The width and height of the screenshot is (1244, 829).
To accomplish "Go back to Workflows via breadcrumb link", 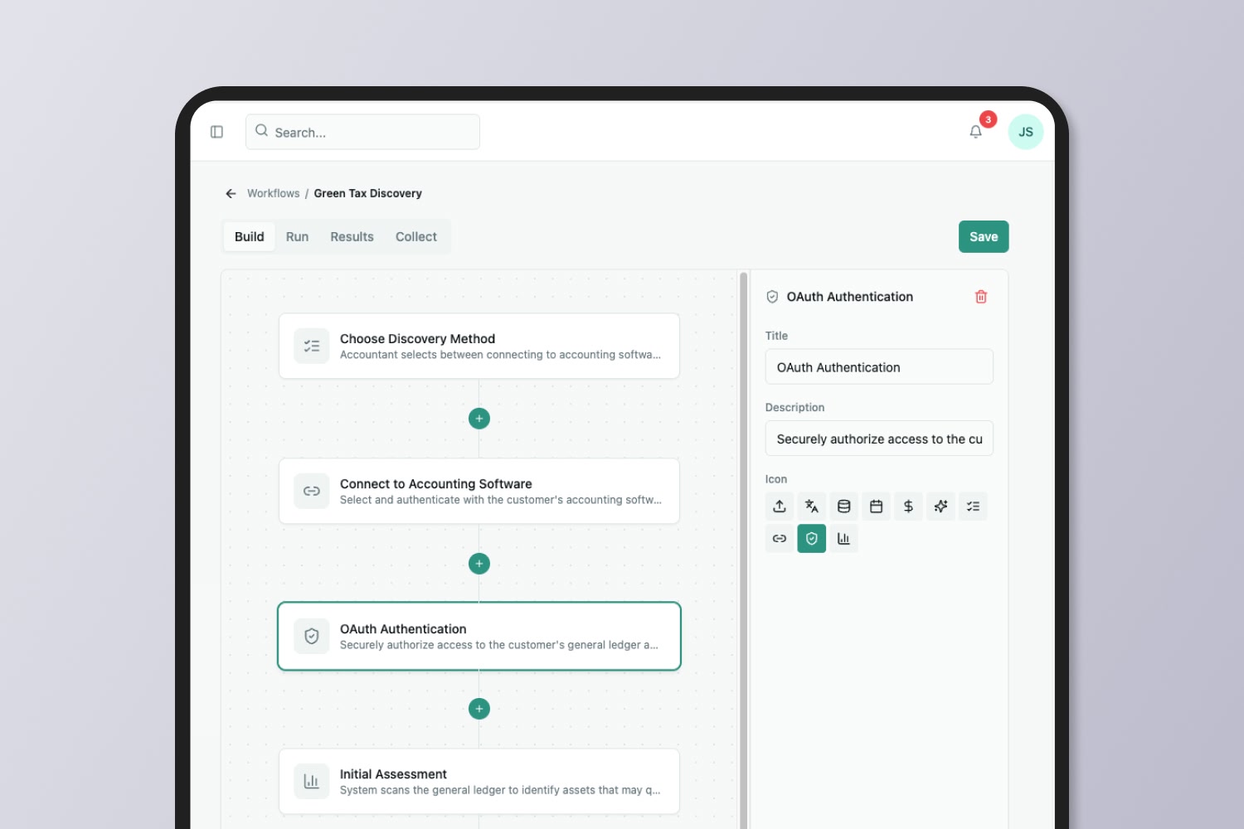I will [x=273, y=193].
